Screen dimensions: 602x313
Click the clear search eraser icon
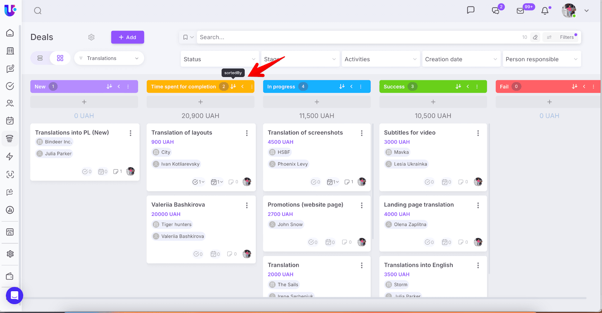click(x=535, y=37)
